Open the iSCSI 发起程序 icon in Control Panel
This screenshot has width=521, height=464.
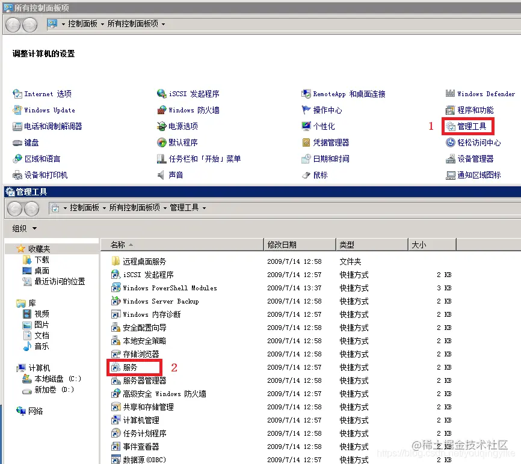161,94
